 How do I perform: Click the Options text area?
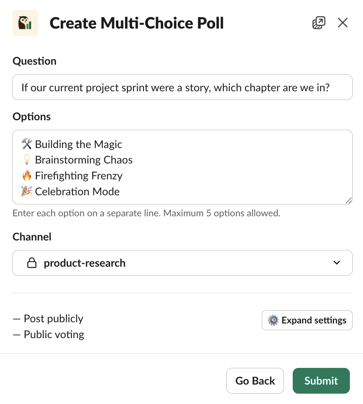tap(182, 167)
